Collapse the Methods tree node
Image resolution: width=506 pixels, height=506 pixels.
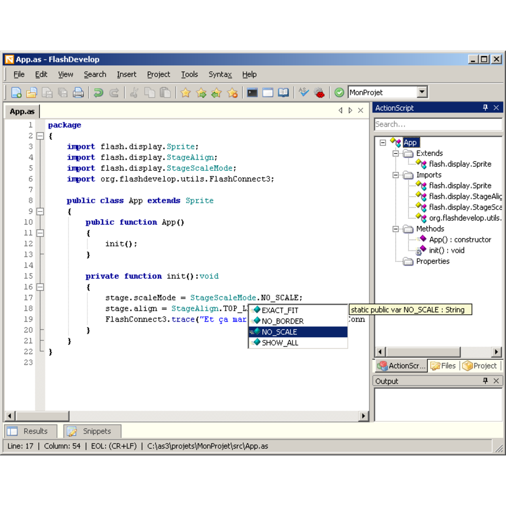[x=396, y=229]
